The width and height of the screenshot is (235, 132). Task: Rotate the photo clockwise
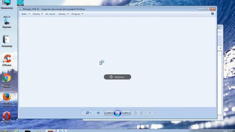pos(141,113)
